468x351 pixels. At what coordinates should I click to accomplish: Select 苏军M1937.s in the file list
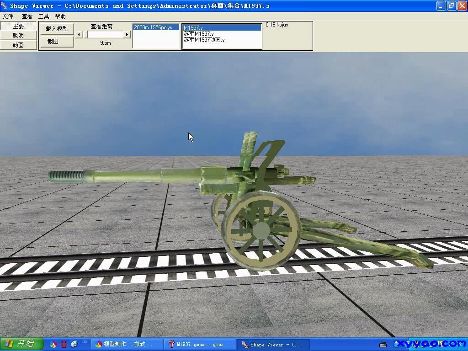point(199,34)
